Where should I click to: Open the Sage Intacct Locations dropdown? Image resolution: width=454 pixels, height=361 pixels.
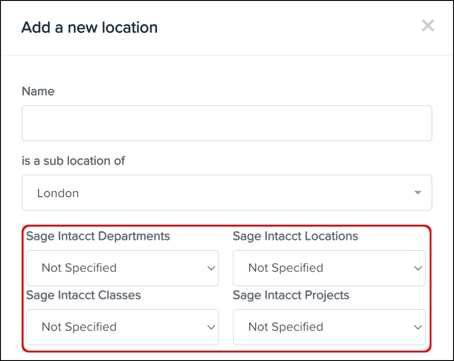pos(329,268)
